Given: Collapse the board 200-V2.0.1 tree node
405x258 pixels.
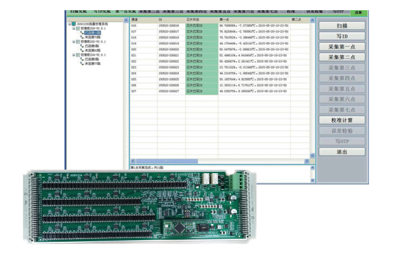Looking at the screenshot, I should (x=73, y=28).
